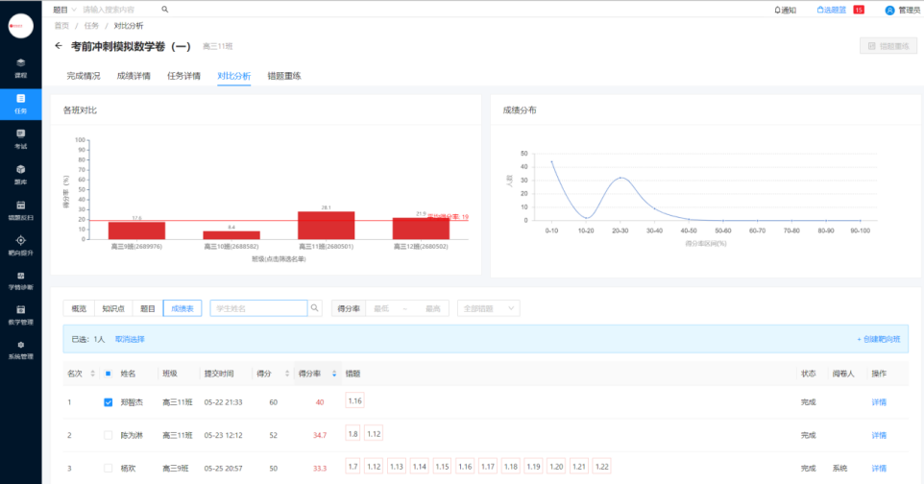Sort by 得分率 column arrows
The height and width of the screenshot is (484, 924).
(334, 374)
